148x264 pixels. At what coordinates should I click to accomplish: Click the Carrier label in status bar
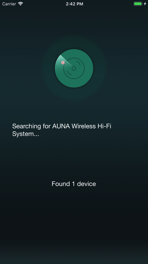9,4
